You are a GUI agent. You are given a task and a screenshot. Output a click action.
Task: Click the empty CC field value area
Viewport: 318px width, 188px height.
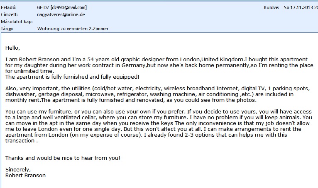coord(125,22)
